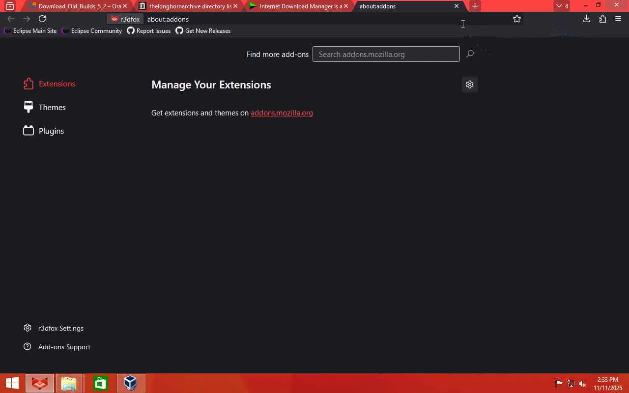Click the r3dfox taskbar icon
The height and width of the screenshot is (393, 629).
[39, 383]
